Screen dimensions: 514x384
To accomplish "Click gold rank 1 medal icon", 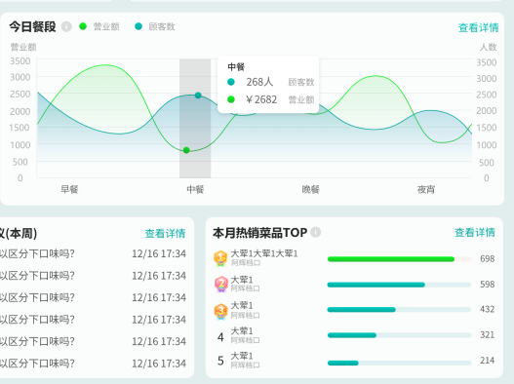I will (x=220, y=258).
